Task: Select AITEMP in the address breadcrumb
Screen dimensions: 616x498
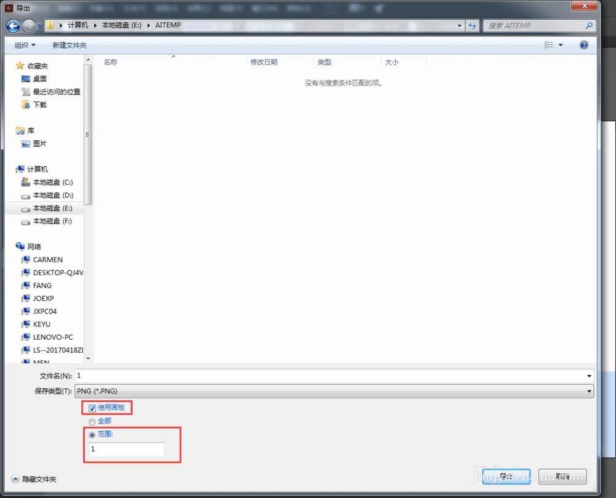Action: click(168, 25)
